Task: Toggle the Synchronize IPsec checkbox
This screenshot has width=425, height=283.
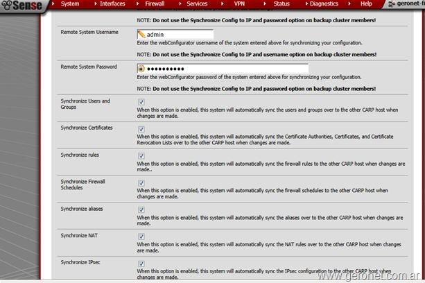Action: 141,264
